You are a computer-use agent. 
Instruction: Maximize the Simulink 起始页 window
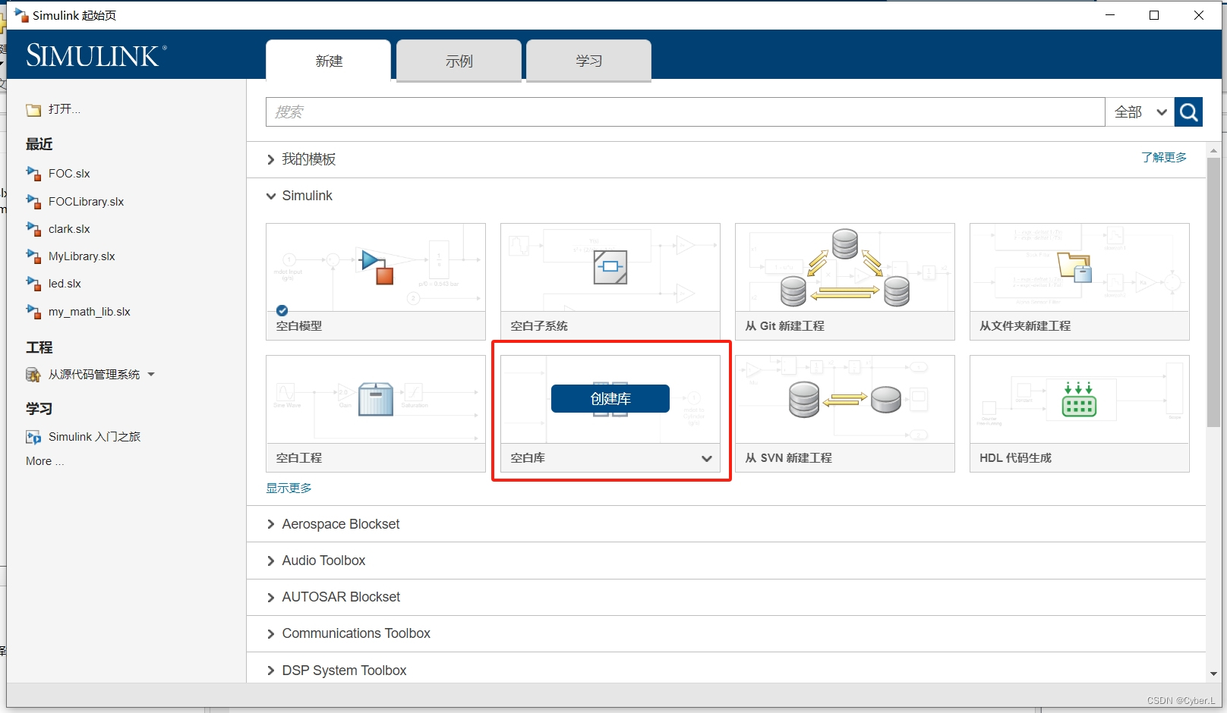pyautogui.click(x=1154, y=15)
